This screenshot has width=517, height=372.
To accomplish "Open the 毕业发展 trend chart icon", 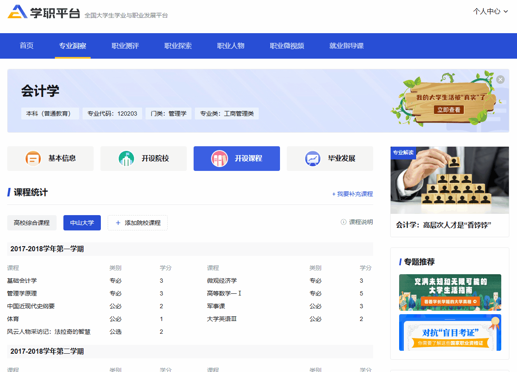I will point(312,158).
